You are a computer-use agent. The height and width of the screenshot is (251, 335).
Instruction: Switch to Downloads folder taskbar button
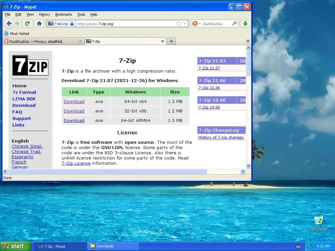pos(113,246)
